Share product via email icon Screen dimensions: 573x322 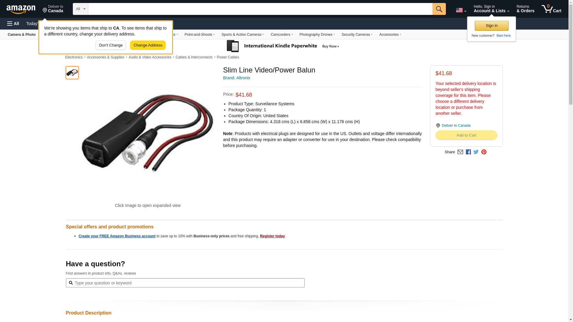pyautogui.click(x=460, y=152)
